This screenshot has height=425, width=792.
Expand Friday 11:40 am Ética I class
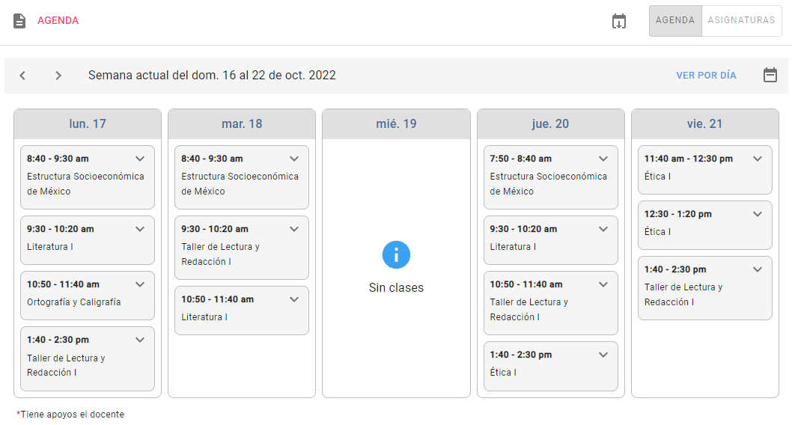click(758, 159)
